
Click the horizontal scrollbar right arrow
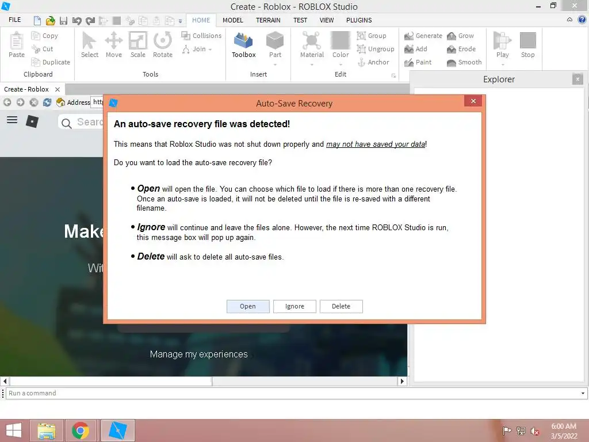pyautogui.click(x=402, y=381)
